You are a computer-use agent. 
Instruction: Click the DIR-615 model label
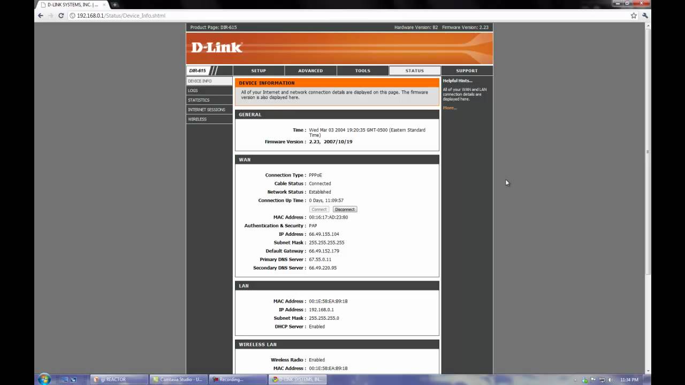pos(197,71)
